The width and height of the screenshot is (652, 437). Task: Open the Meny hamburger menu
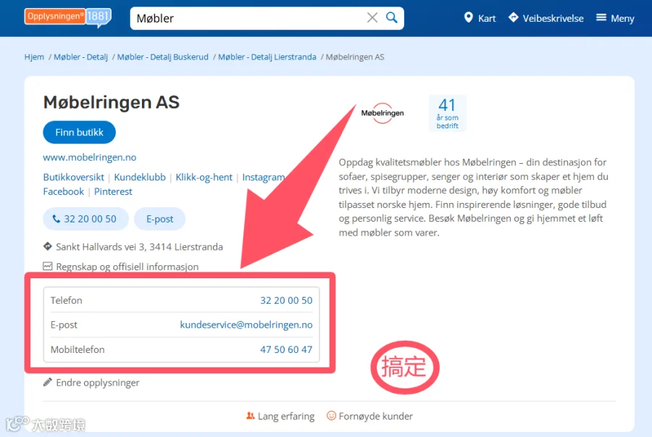(x=615, y=18)
